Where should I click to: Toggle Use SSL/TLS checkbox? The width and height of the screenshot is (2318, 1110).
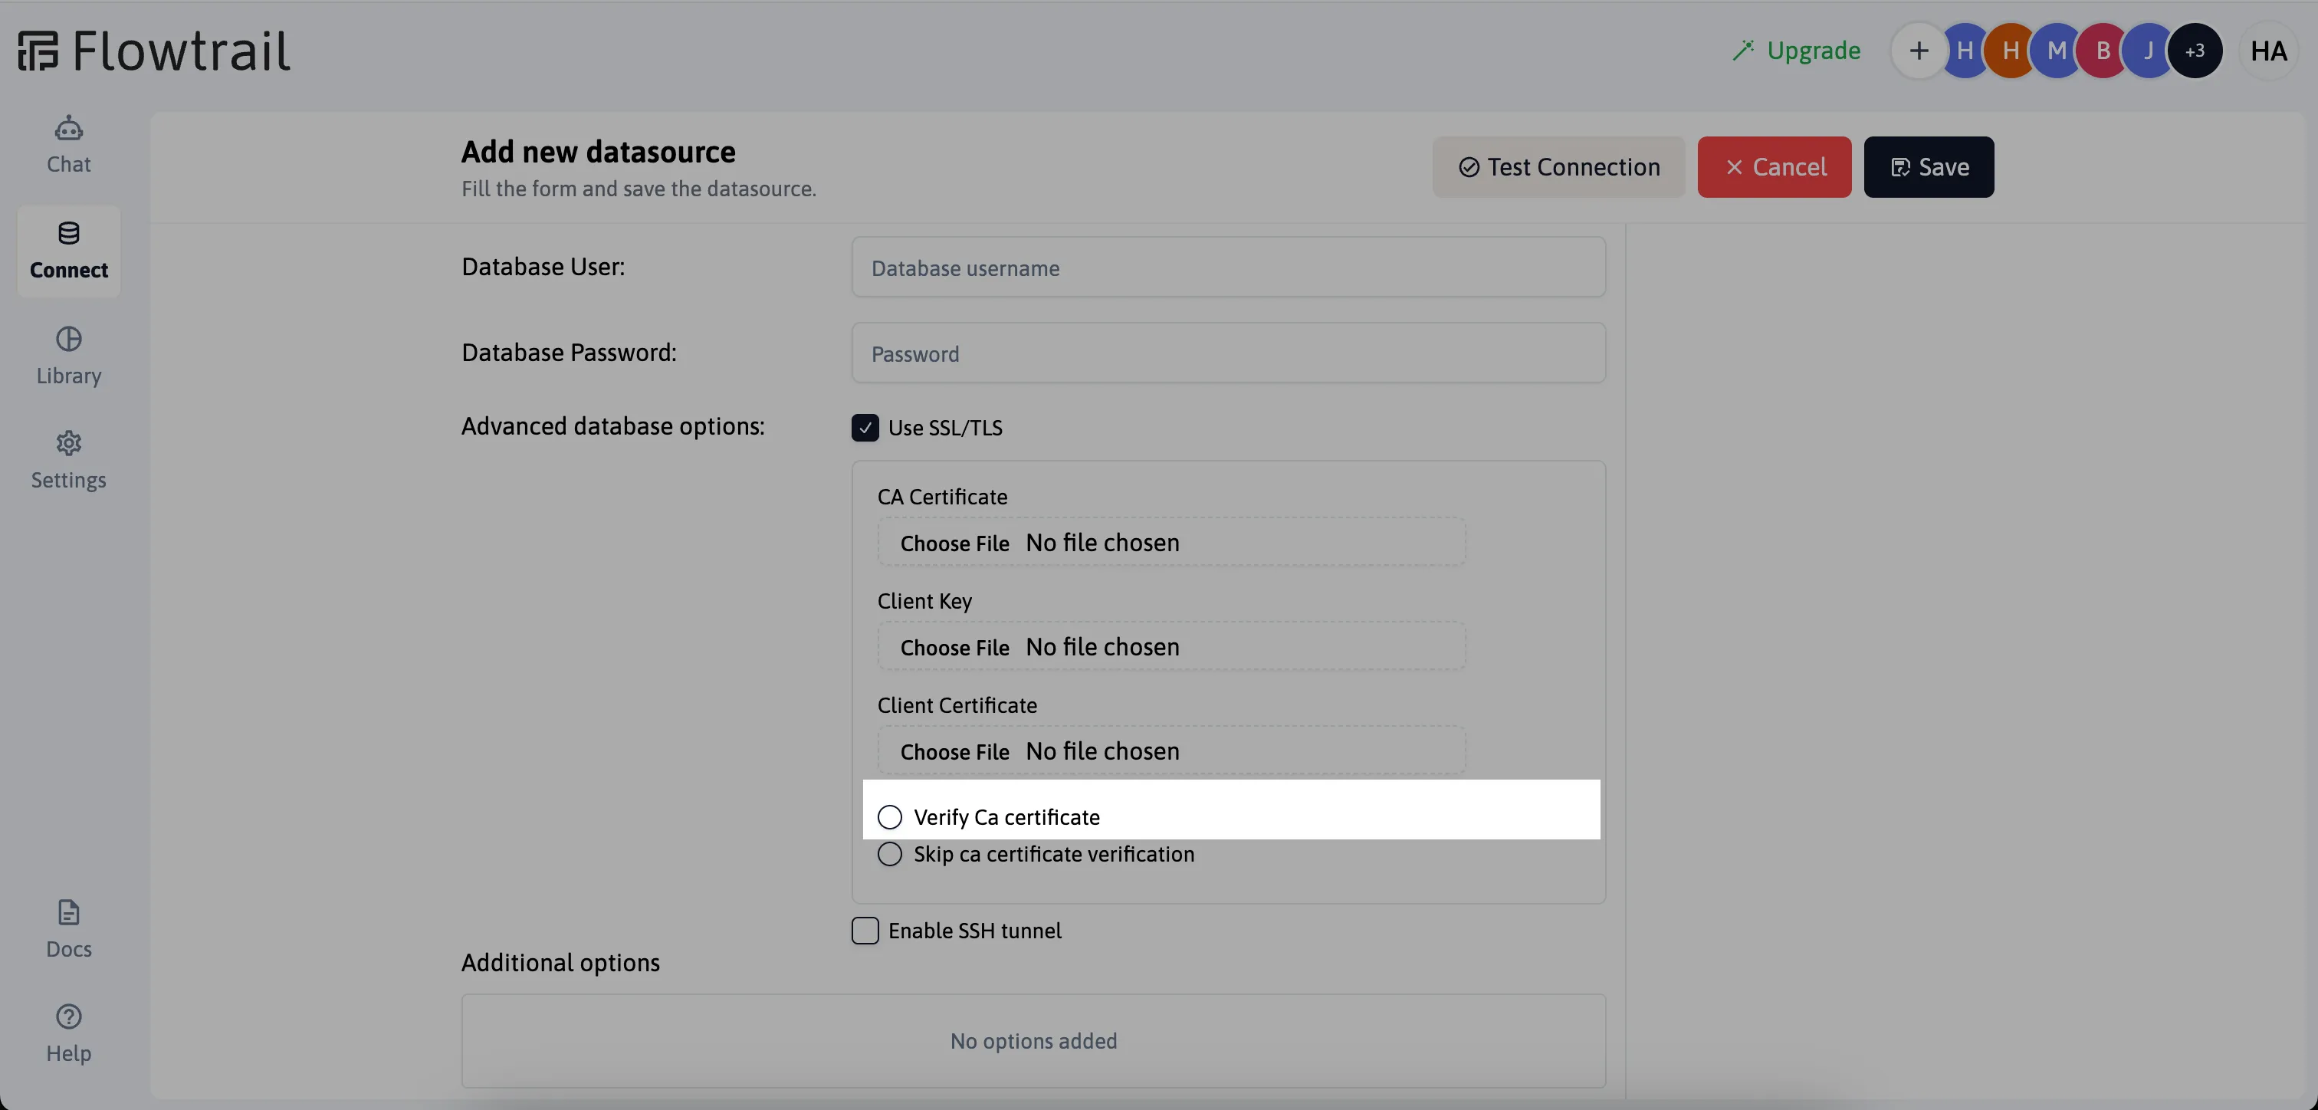point(865,427)
